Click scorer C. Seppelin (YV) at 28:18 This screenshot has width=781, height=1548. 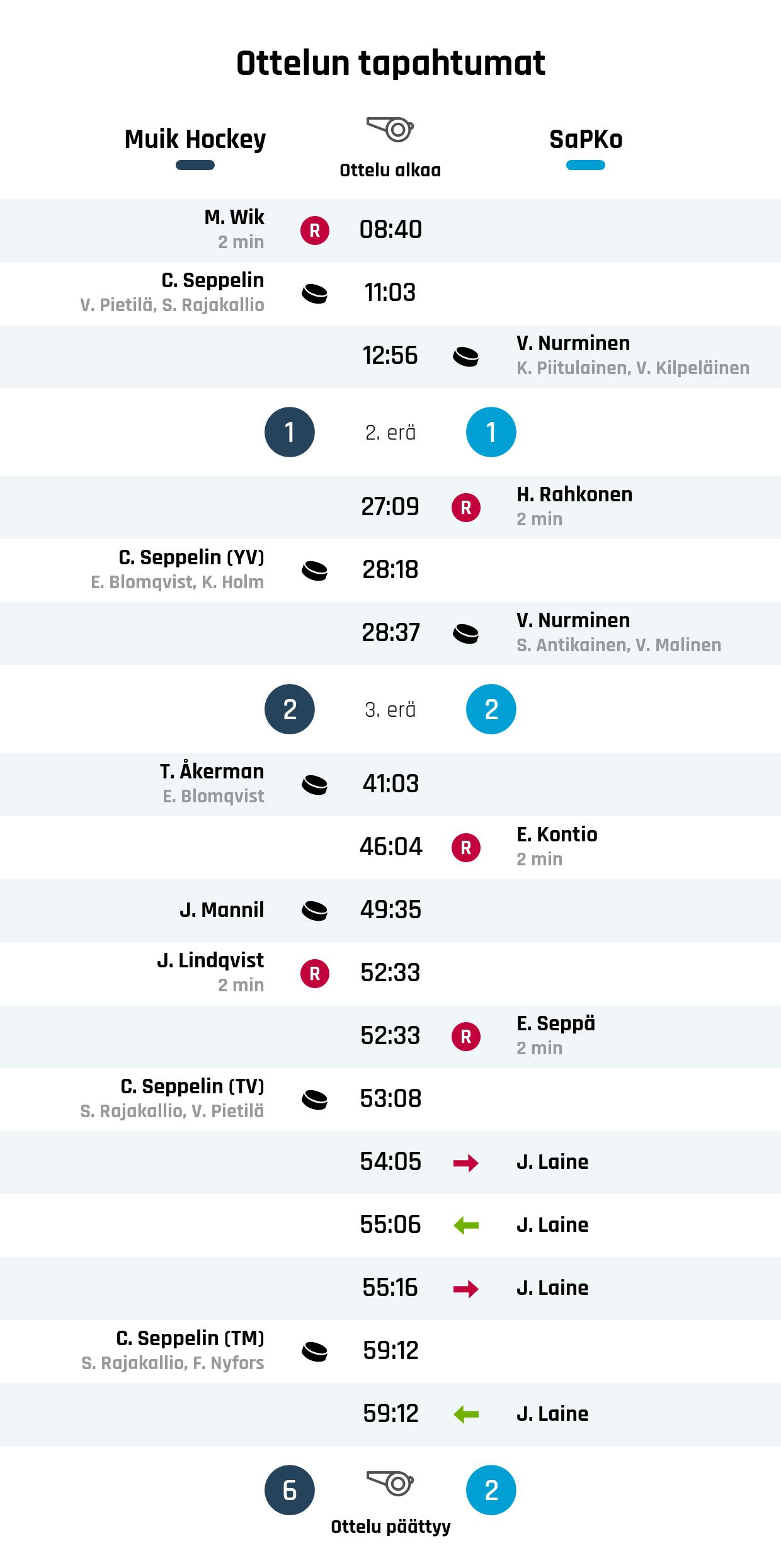click(191, 557)
